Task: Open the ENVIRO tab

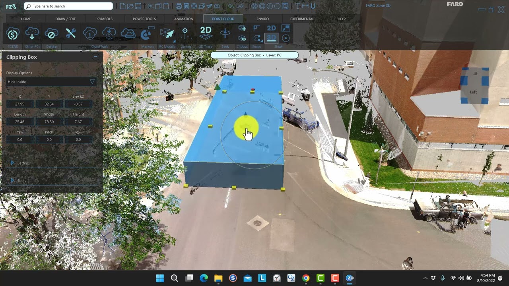Action: 262,19
